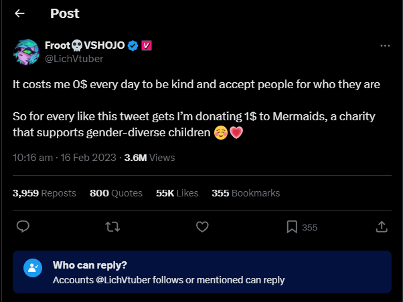Click the 3.6M Views count
Viewport: 403px width, 302px height.
[149, 158]
